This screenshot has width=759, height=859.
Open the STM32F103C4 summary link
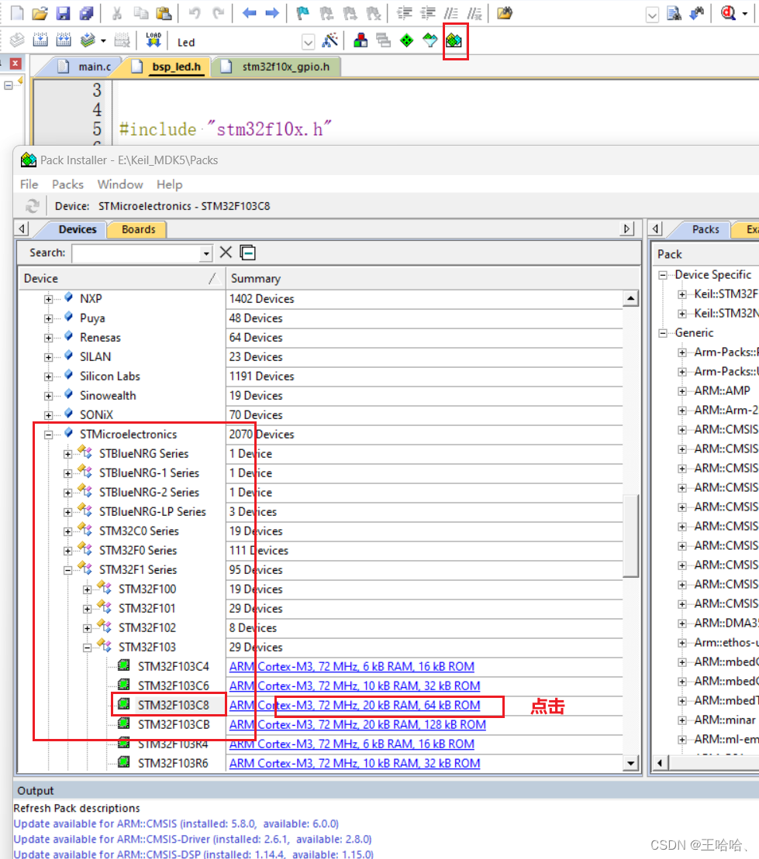pyautogui.click(x=351, y=667)
